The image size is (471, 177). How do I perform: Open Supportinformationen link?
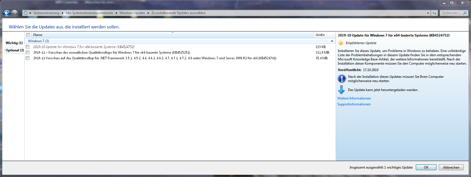tap(354, 104)
